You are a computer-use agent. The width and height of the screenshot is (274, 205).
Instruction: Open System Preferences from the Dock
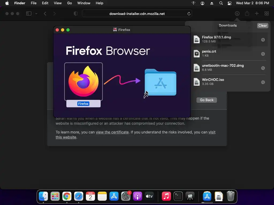pos(126,196)
